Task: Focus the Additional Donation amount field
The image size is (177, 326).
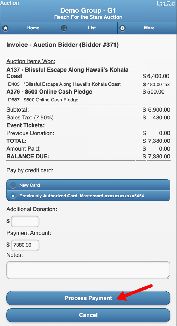Action: (25, 221)
